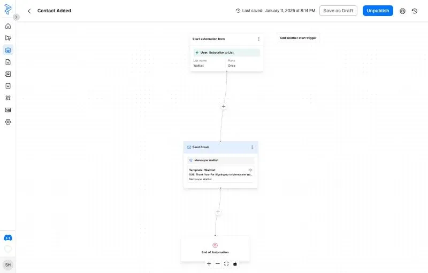Click the Last saved timestamp text
Image resolution: width=428 pixels, height=273 pixels.
tap(278, 11)
